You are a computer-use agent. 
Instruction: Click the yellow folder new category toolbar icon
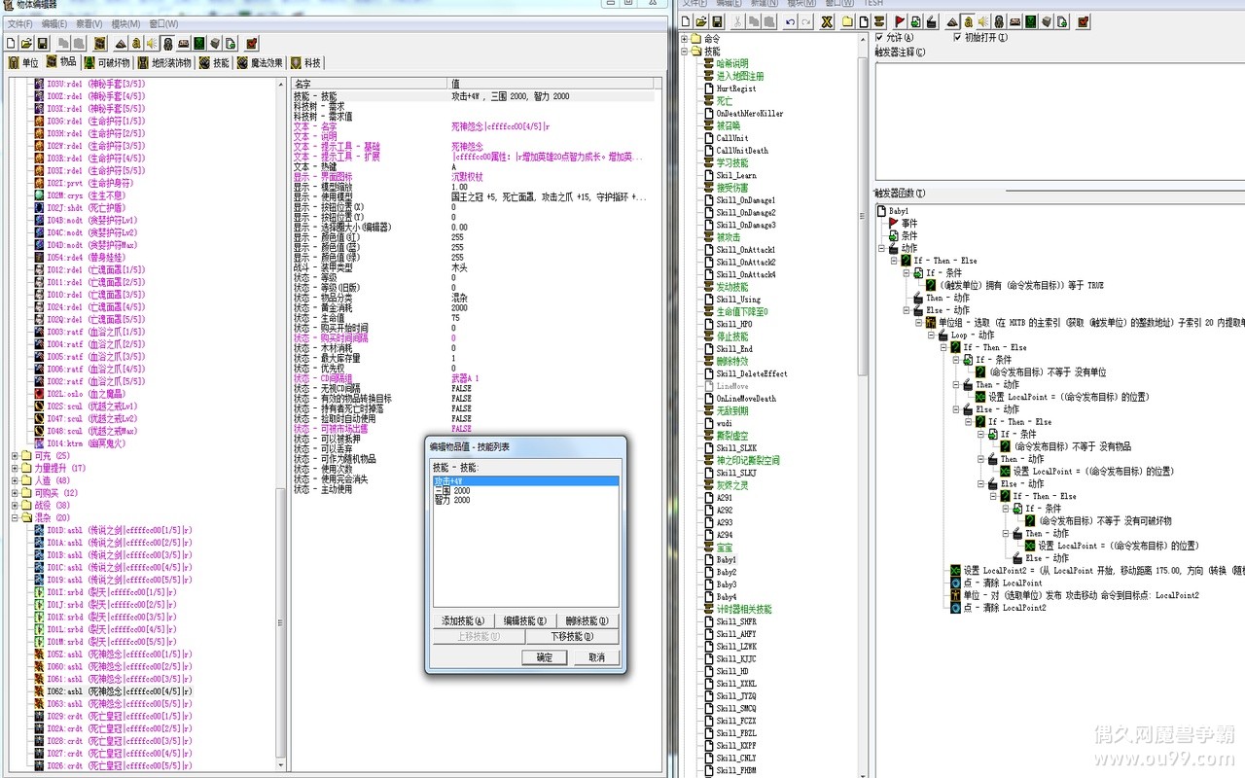(848, 21)
